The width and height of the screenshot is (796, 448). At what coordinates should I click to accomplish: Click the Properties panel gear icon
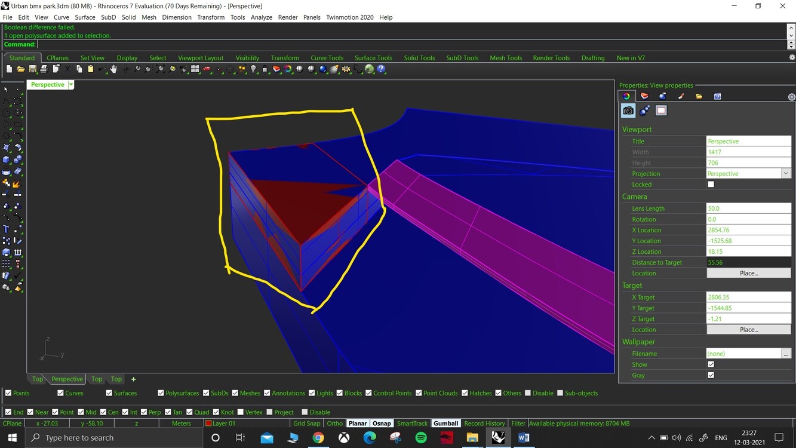pyautogui.click(x=791, y=97)
